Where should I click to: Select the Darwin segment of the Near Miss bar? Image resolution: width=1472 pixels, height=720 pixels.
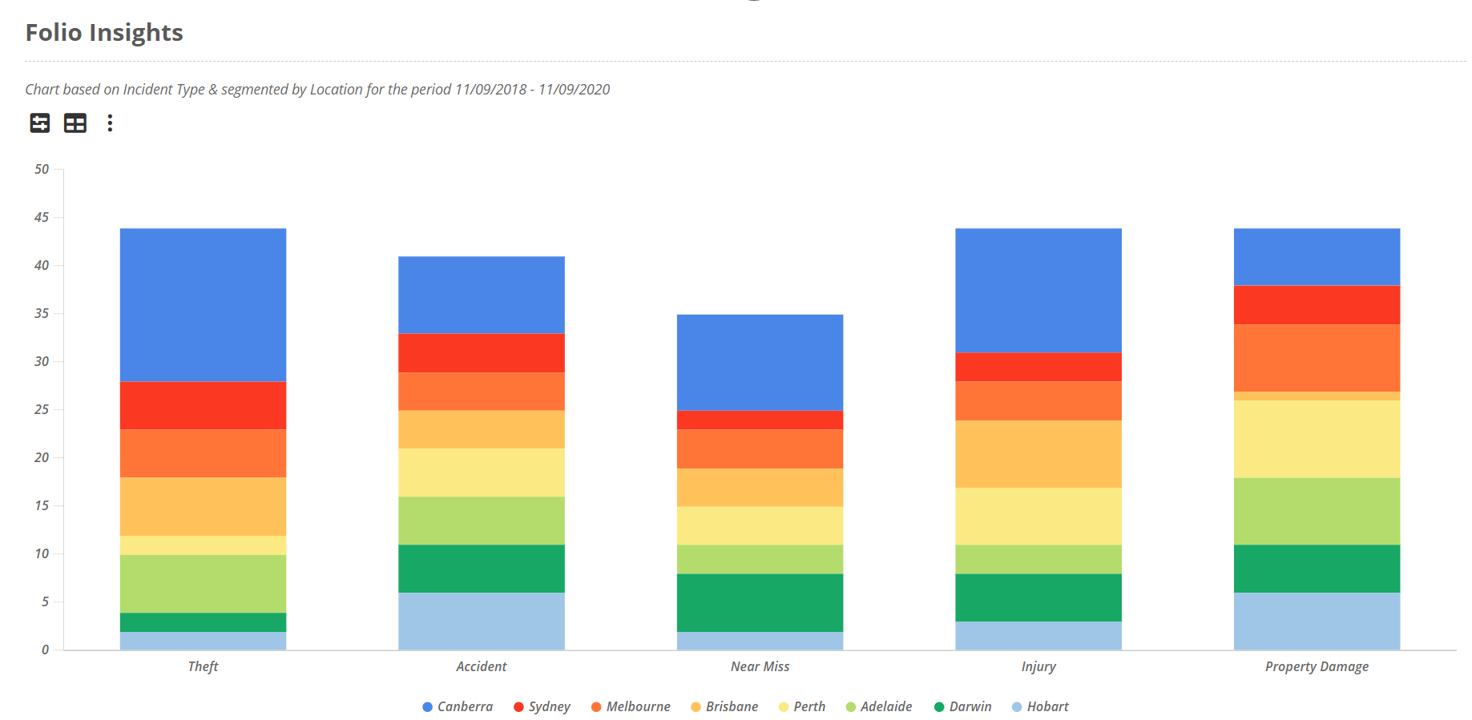pyautogui.click(x=760, y=603)
